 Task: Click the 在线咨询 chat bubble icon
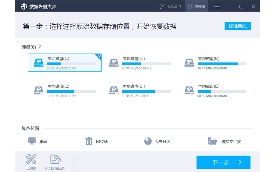pos(162,6)
